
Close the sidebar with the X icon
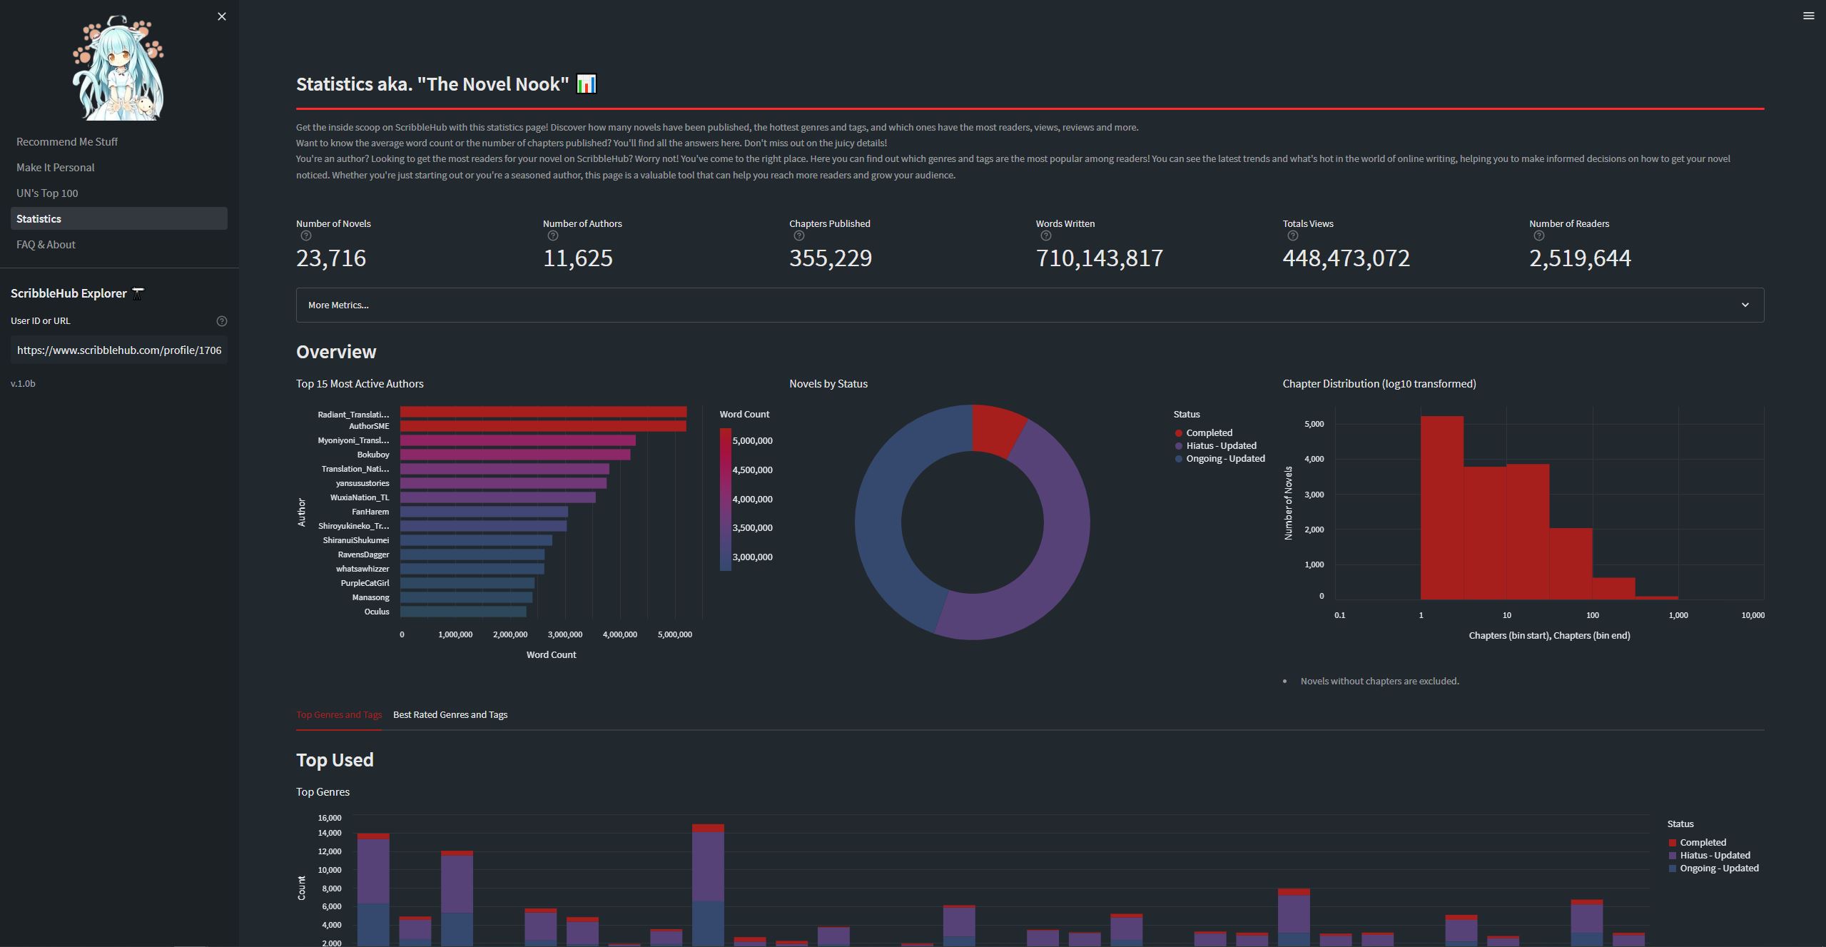[222, 16]
